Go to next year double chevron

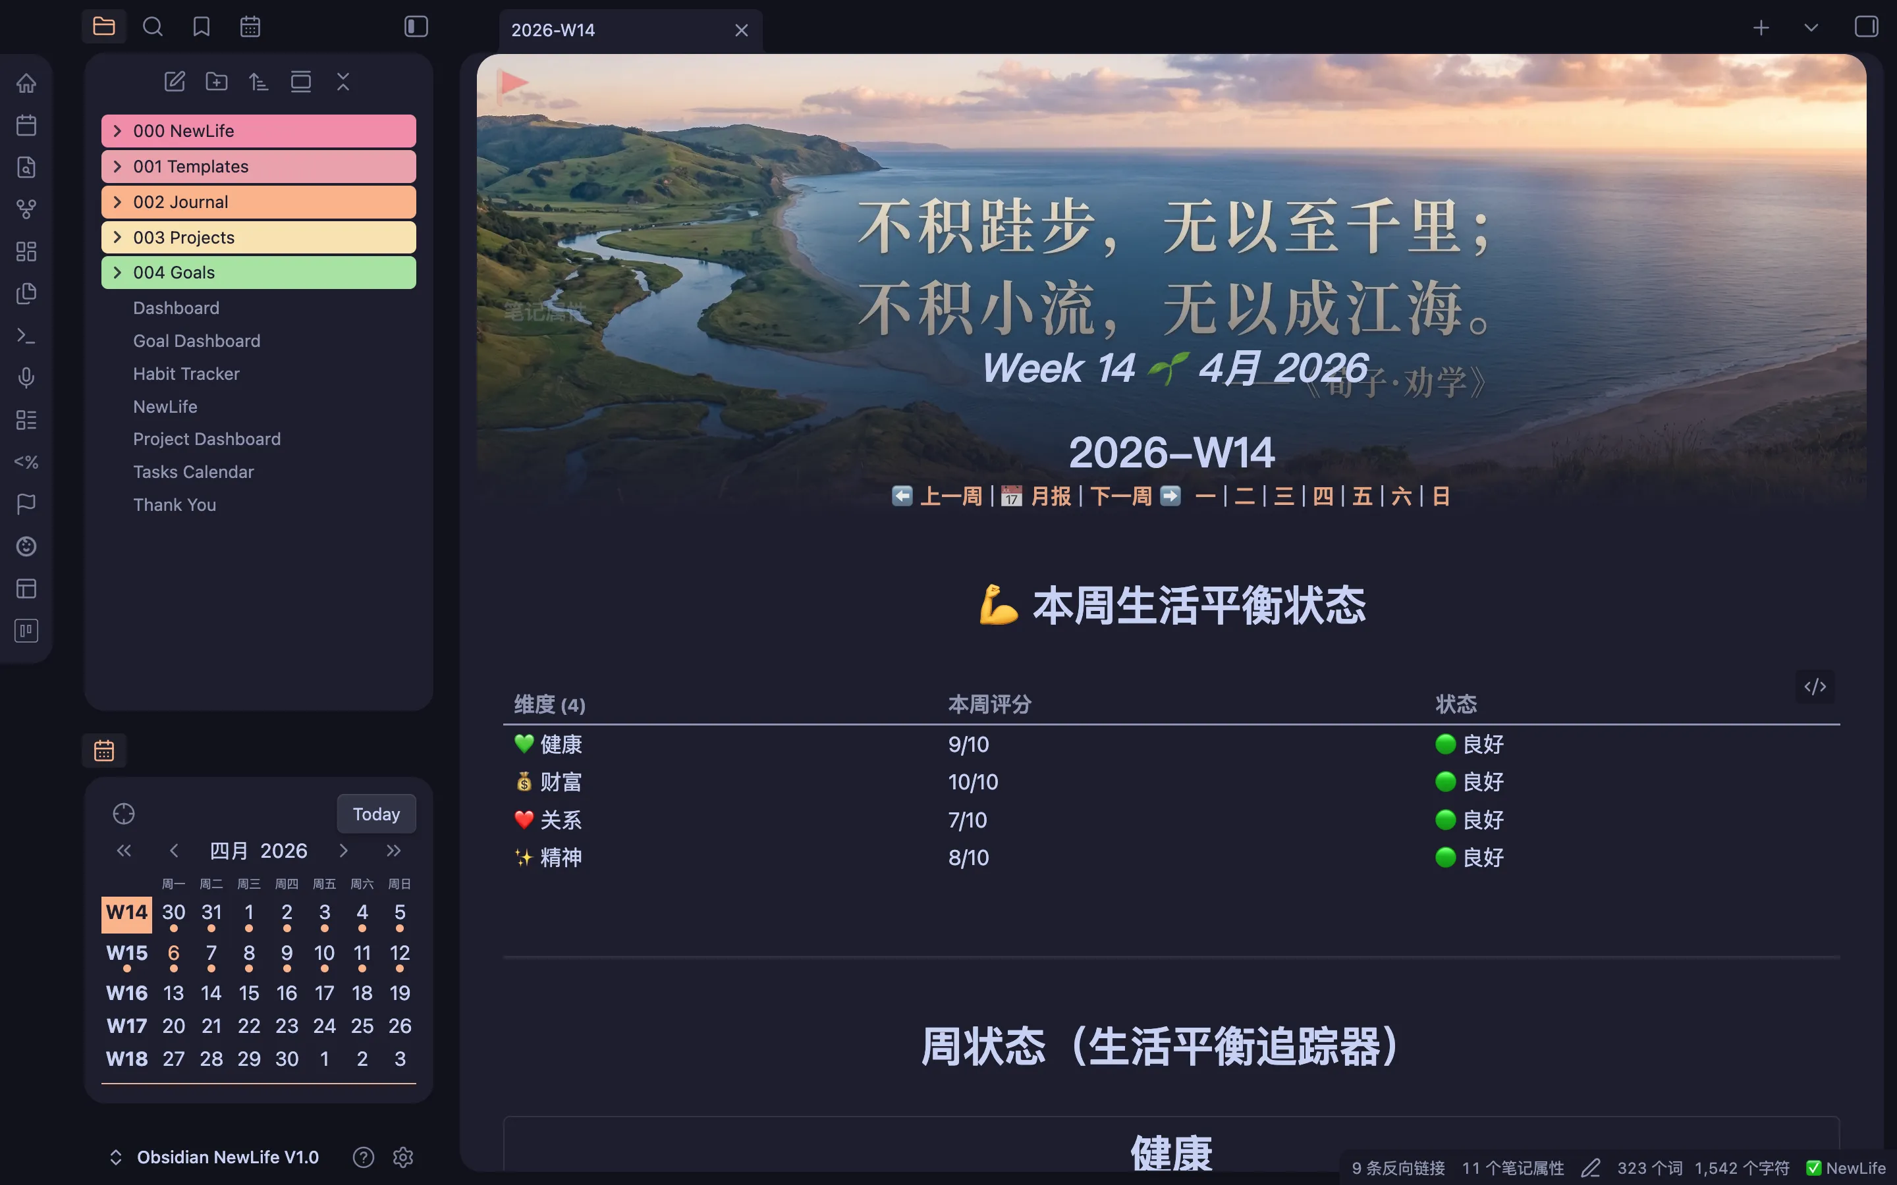(393, 851)
